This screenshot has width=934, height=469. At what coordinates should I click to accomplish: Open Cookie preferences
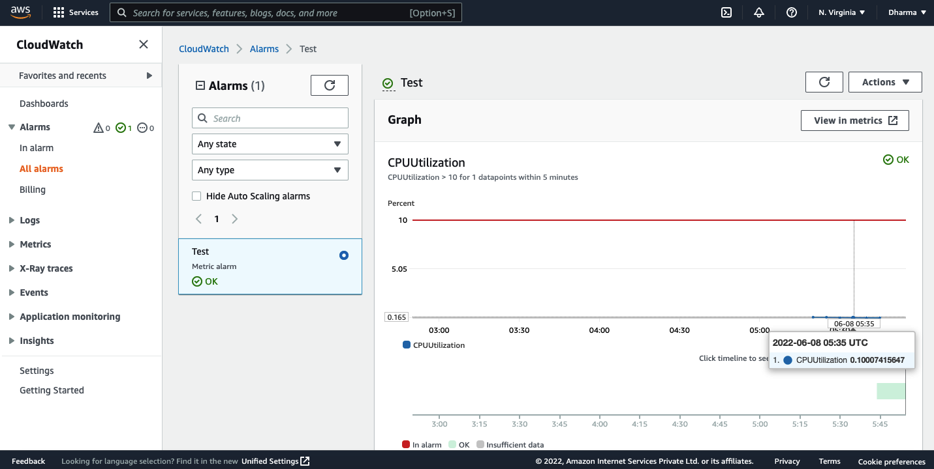pos(892,461)
